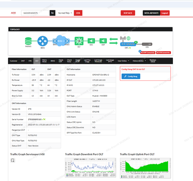This screenshot has height=181, width=193.
Task: Click the left BRAS switch icon beside the cloud
Action: (55, 41)
